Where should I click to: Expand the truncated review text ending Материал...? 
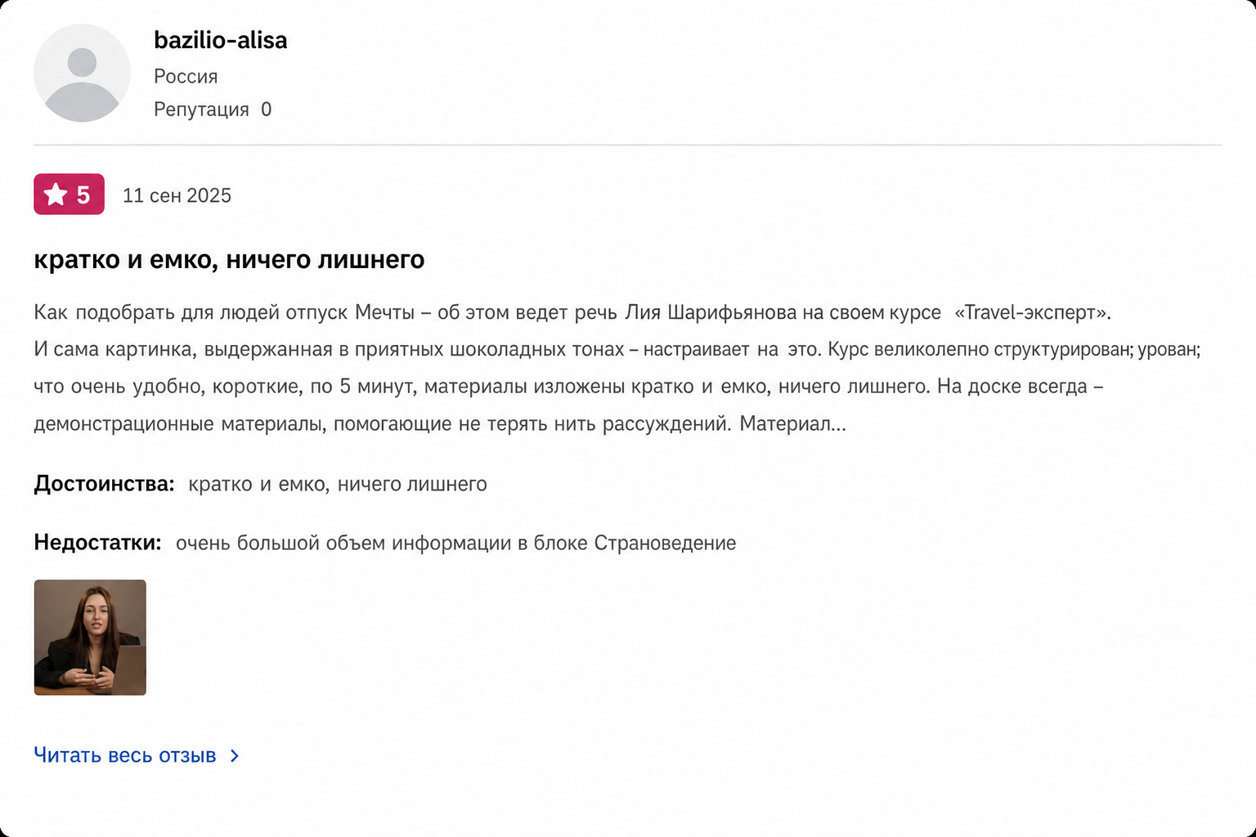tap(792, 423)
